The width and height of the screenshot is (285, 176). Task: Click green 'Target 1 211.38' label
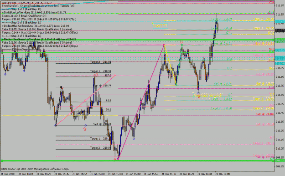[x=221, y=28]
